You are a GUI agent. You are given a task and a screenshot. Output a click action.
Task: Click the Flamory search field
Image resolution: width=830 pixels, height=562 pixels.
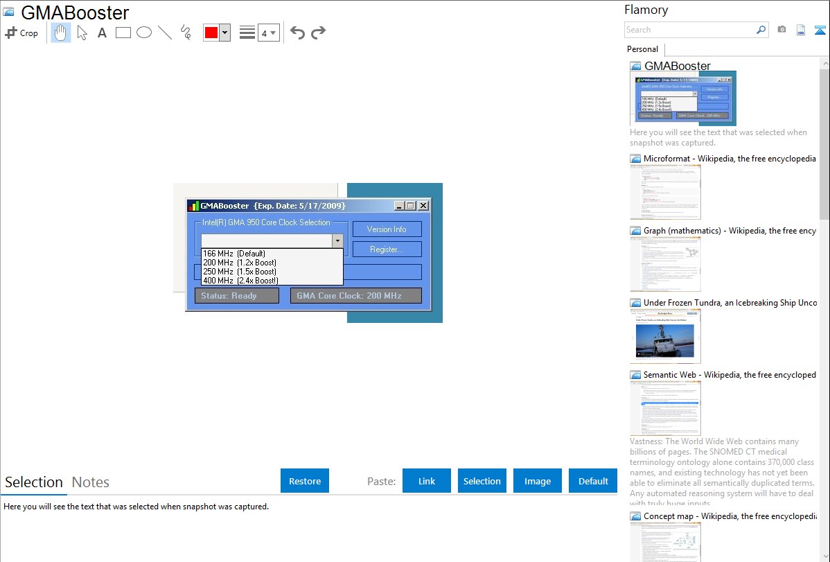point(690,30)
